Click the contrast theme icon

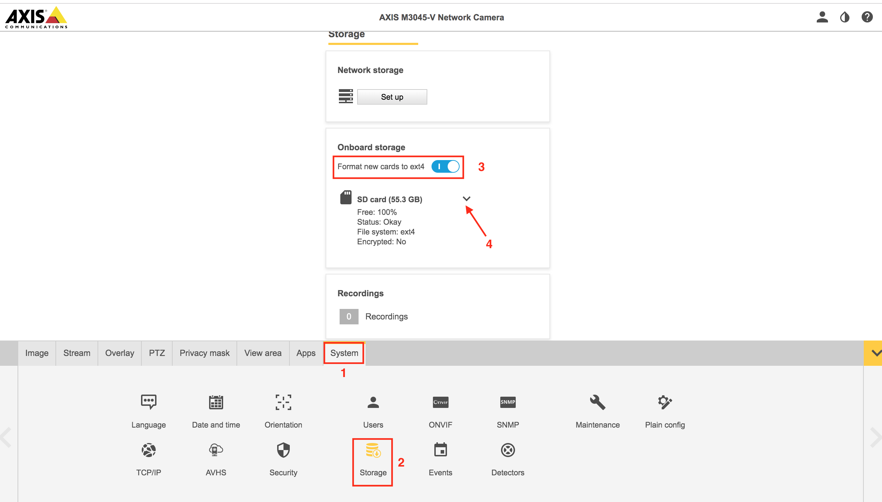[845, 17]
